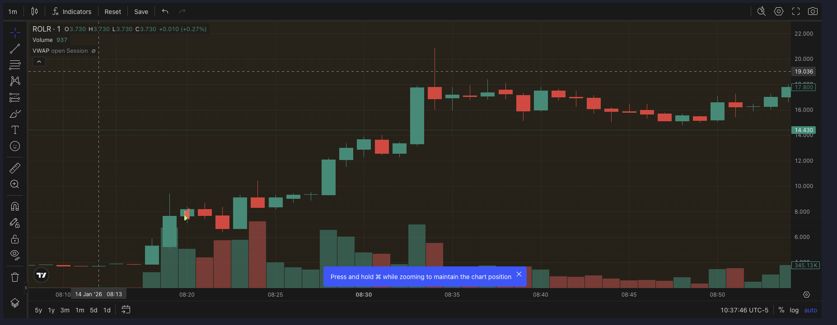
Task: Switch to the 5d time range
Action: [94, 310]
